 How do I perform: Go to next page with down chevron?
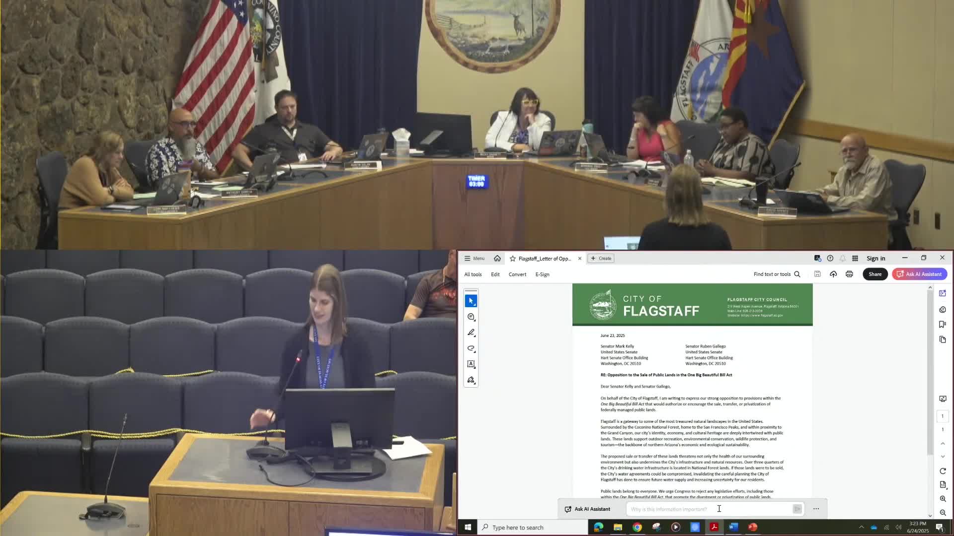(x=943, y=456)
